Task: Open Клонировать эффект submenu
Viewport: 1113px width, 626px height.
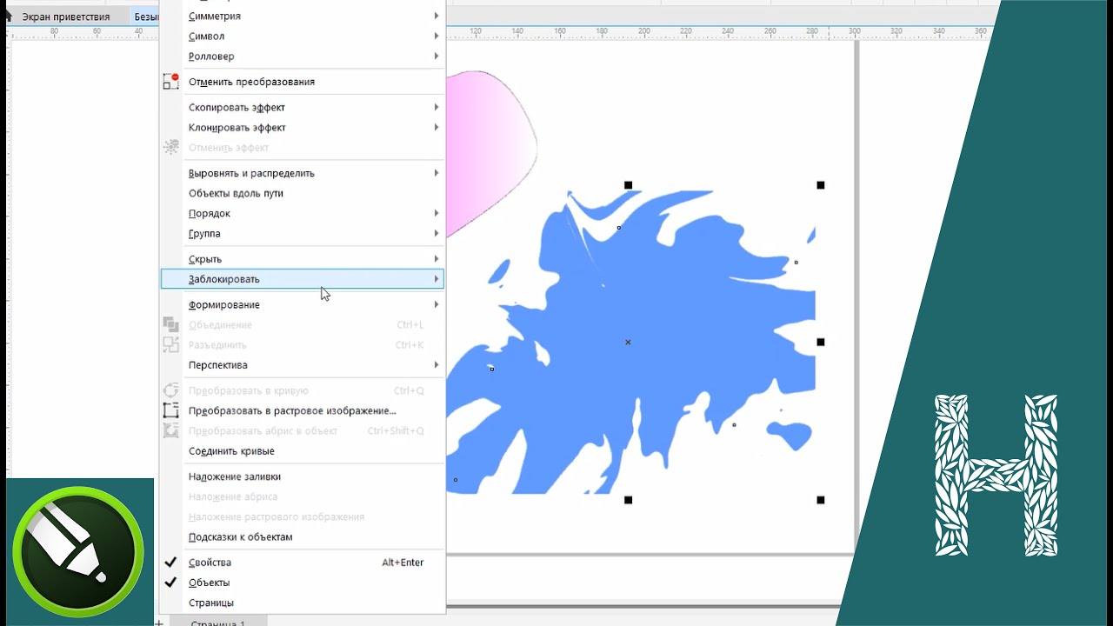Action: (x=302, y=127)
